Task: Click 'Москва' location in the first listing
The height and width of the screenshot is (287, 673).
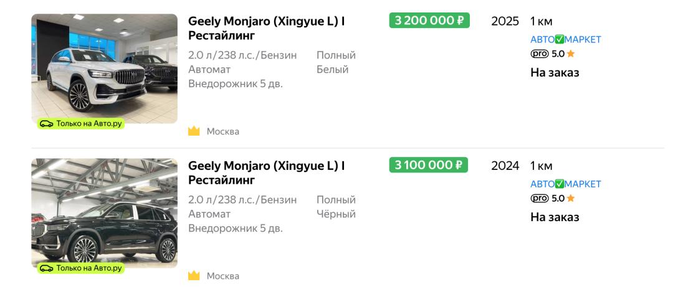Action: click(x=223, y=131)
